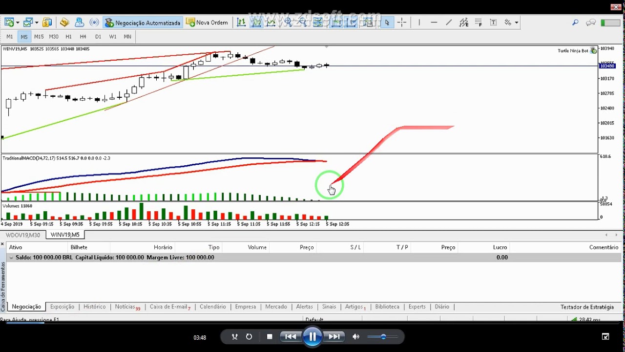Image resolution: width=625 pixels, height=352 pixels.
Task: Click the Turtle Ninja Bot expert icon
Action: [594, 51]
